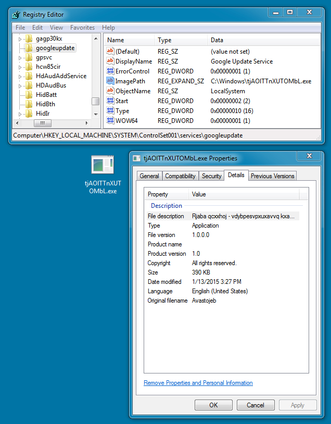Click the WOW64 DWORD value icon
Screen dimensions: 331x424
110,121
